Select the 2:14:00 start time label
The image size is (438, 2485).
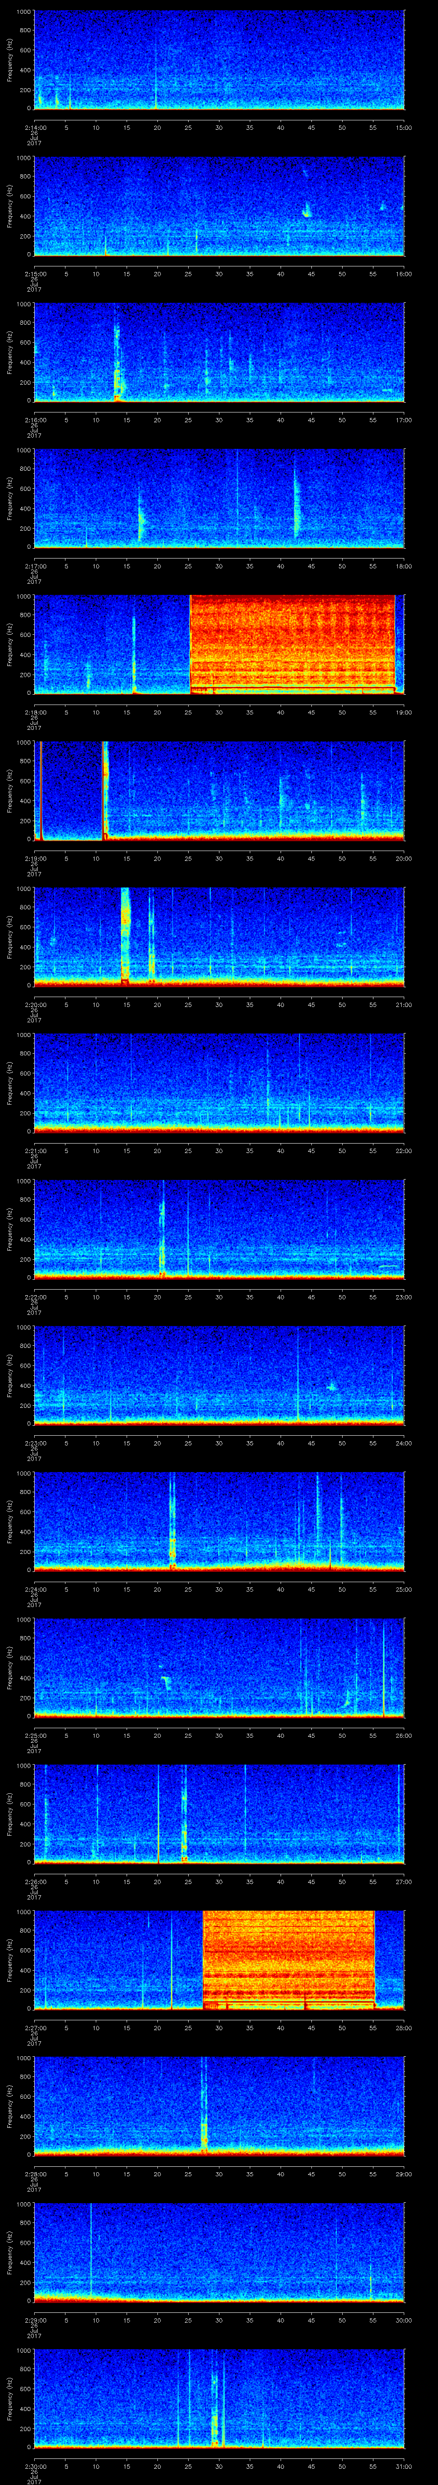tap(34, 127)
